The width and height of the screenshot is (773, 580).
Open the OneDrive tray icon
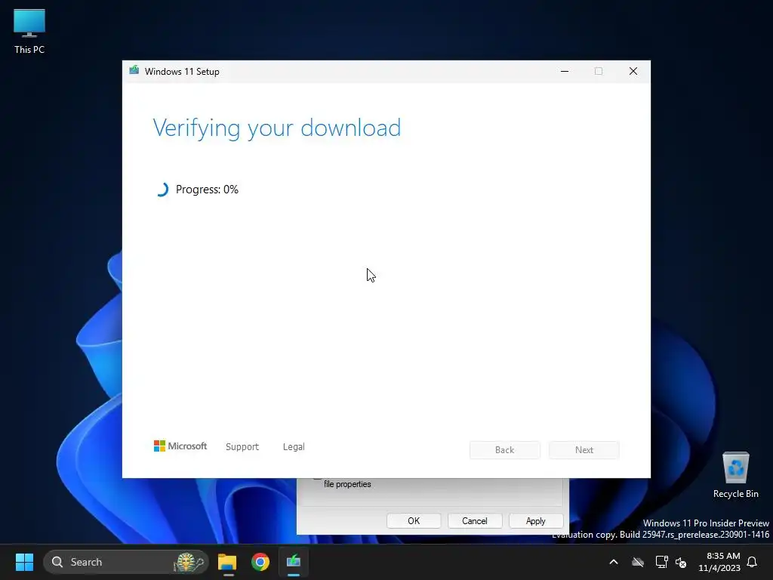tap(638, 562)
